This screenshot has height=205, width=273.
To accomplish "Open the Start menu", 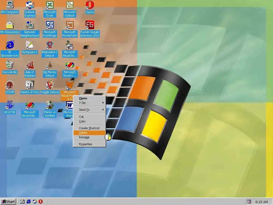I will pos(8,202).
